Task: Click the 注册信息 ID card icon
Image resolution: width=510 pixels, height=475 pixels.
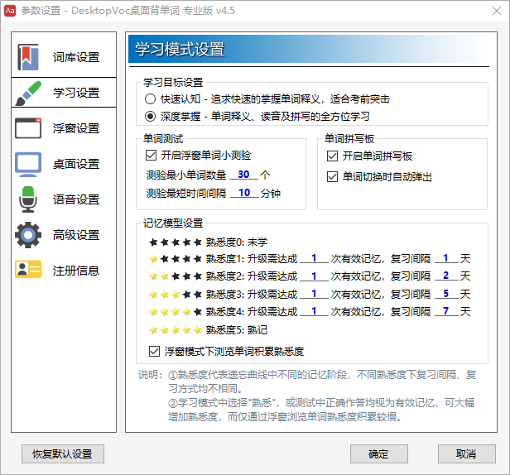Action: pos(28,269)
